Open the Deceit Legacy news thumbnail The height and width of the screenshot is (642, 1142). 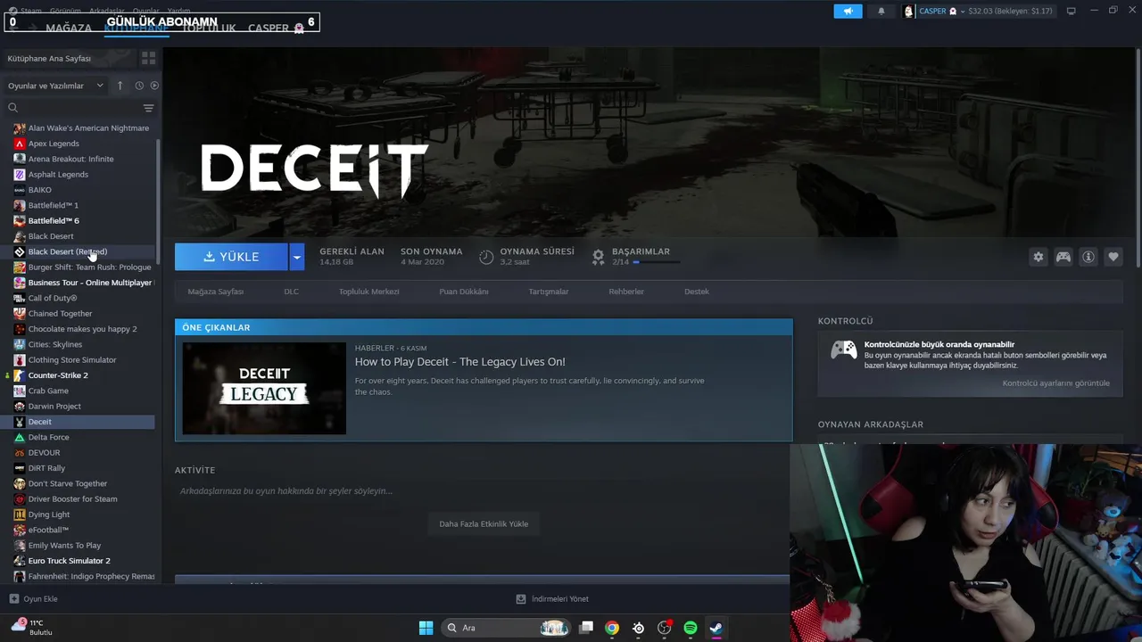264,388
